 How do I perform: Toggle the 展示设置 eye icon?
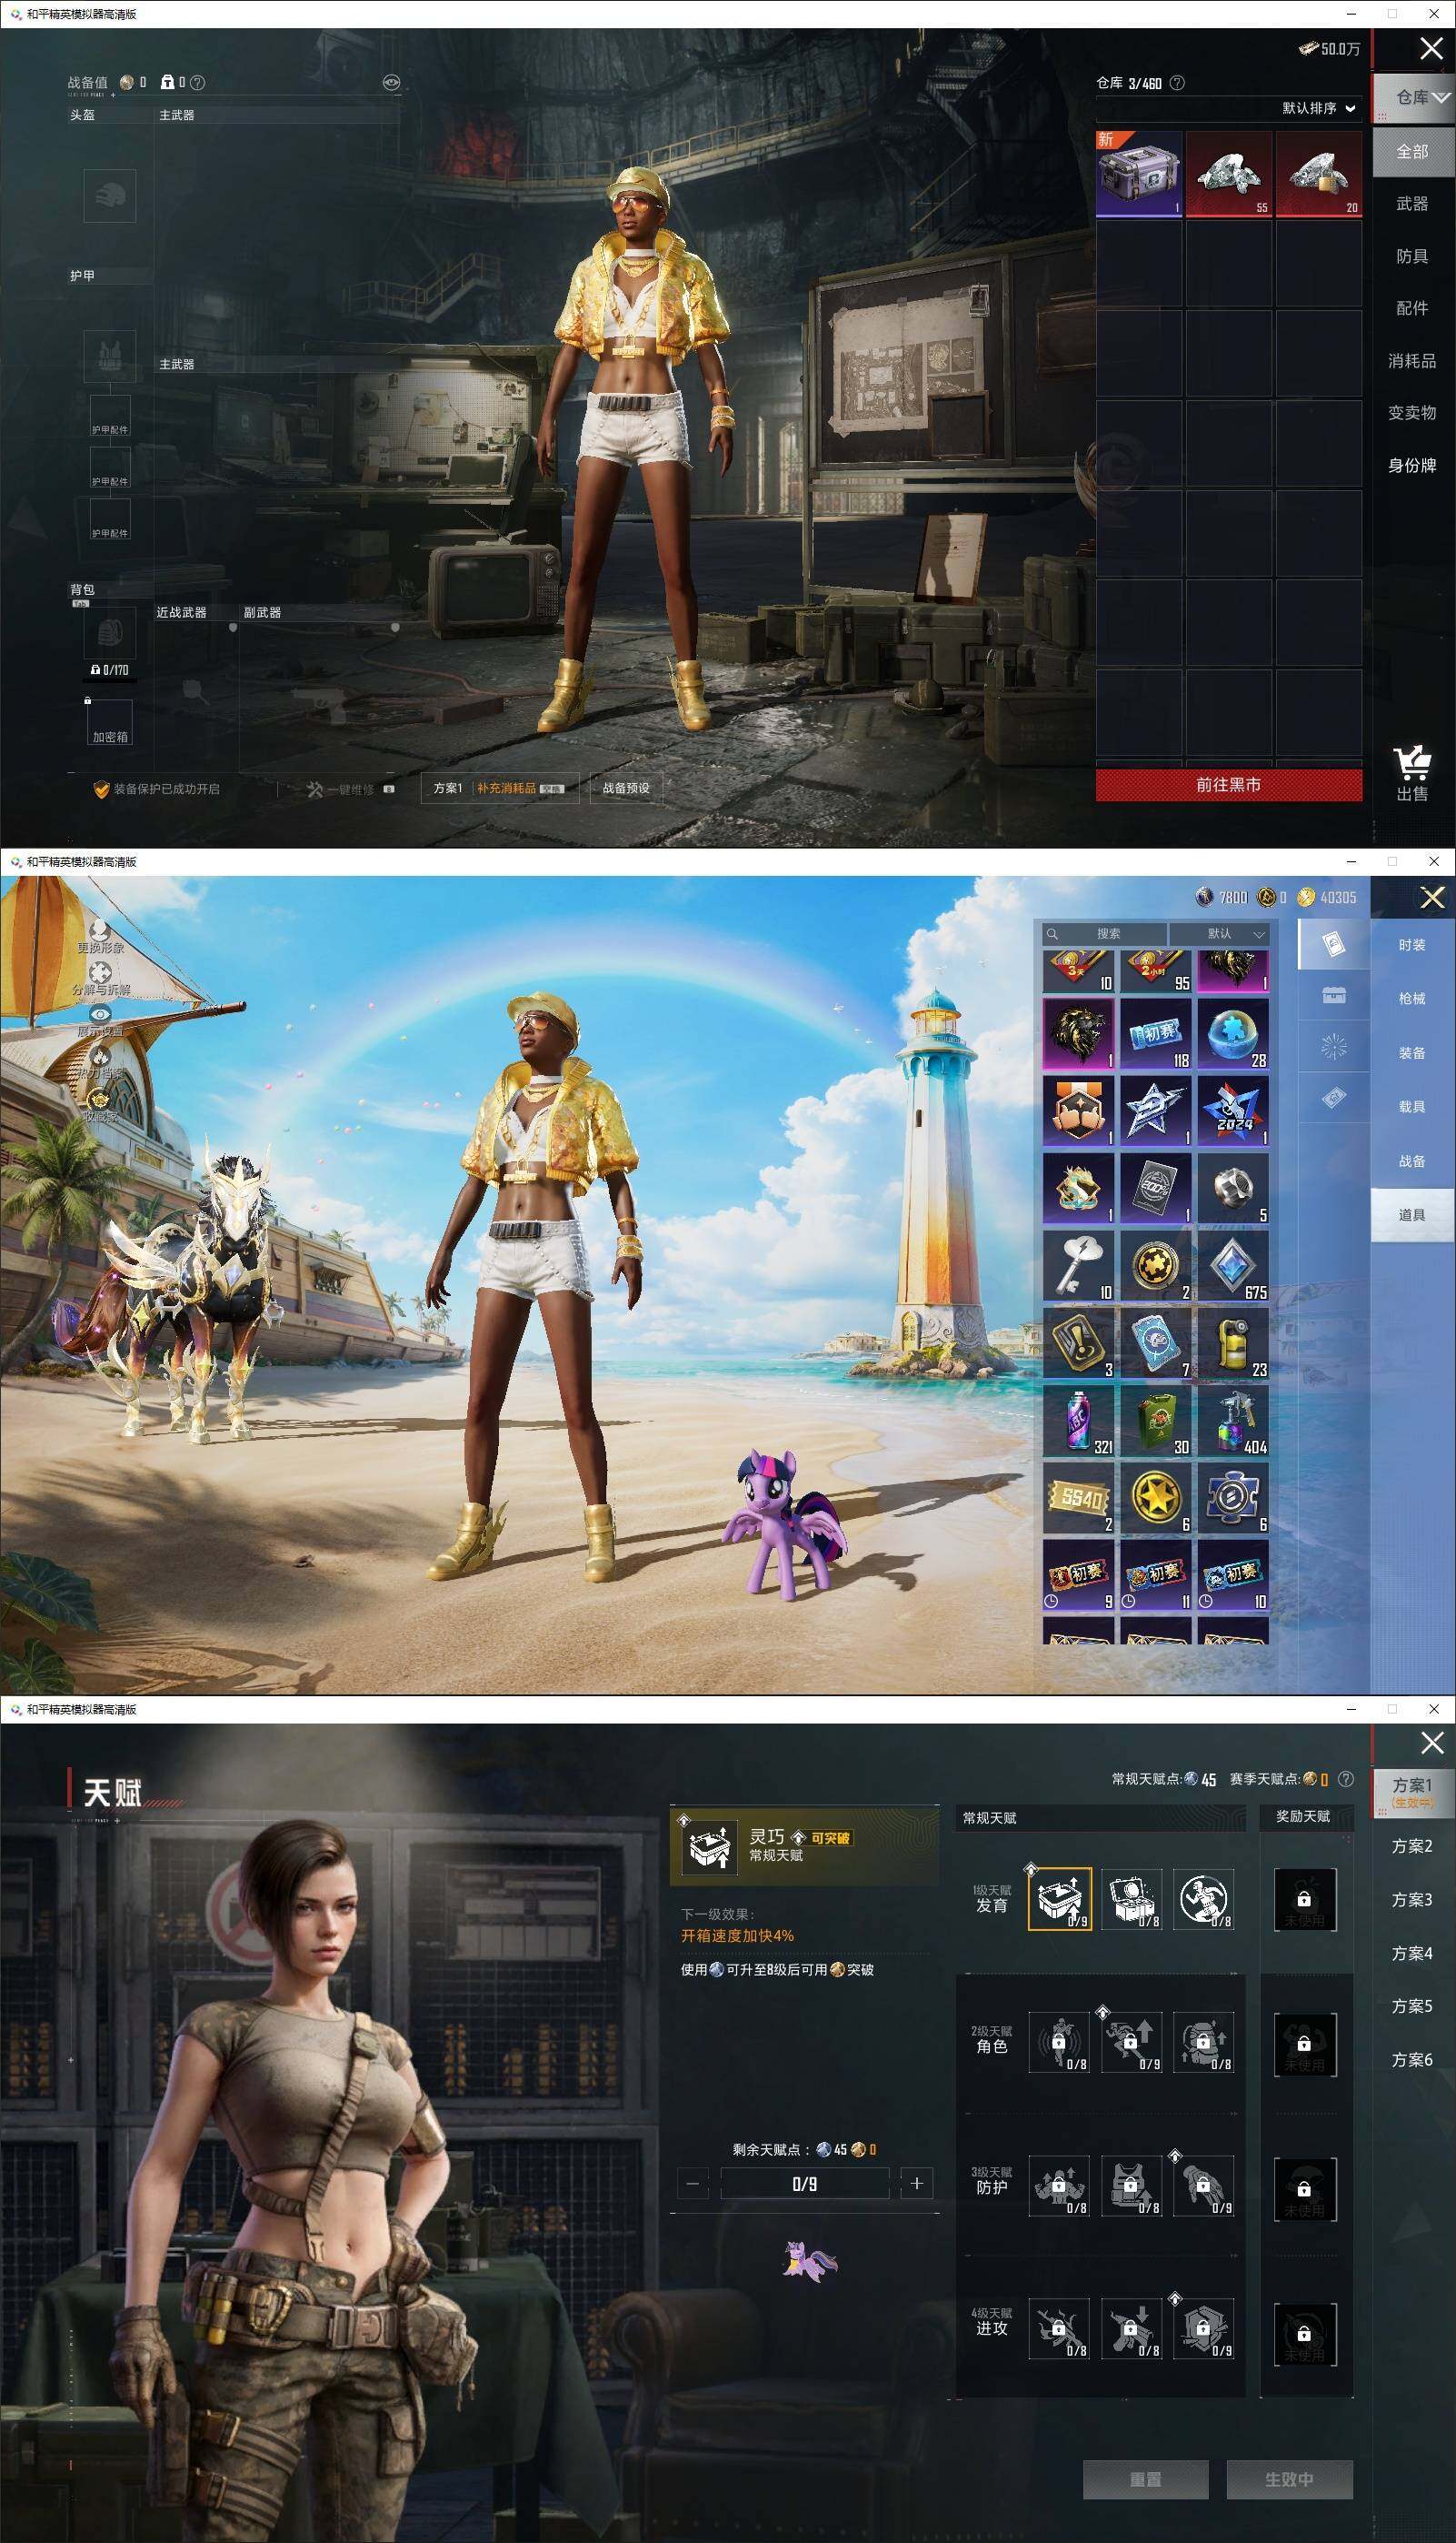[x=100, y=1014]
